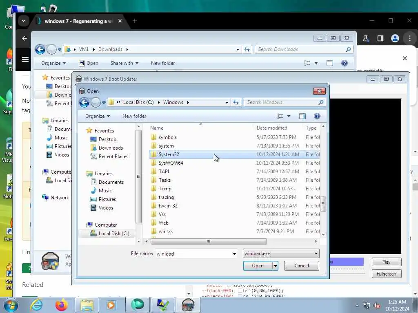Cancel the Open dialog
This screenshot has width=418, height=313.
pyautogui.click(x=302, y=266)
